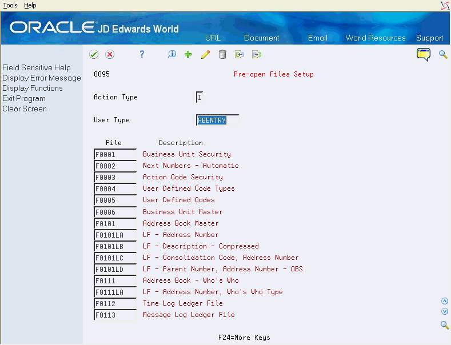The width and height of the screenshot is (451, 345).
Task: Open the Help menu
Action: [30, 5]
